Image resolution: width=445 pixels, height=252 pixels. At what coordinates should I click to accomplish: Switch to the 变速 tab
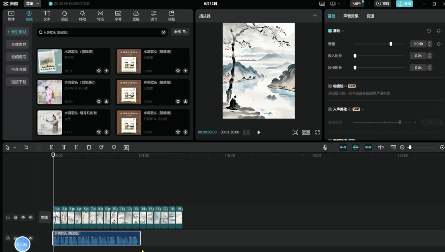[370, 16]
